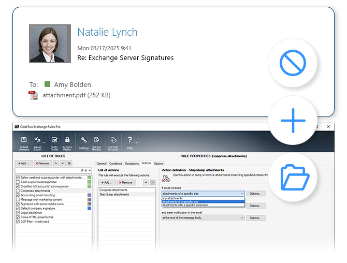Click Natalie Lynch's profile photo
347x263 pixels.
click(x=50, y=44)
